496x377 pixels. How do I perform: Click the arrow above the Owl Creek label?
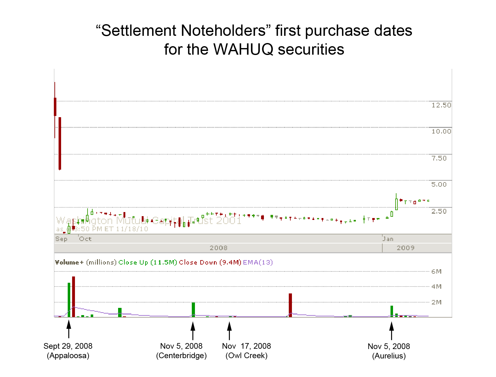click(x=229, y=331)
